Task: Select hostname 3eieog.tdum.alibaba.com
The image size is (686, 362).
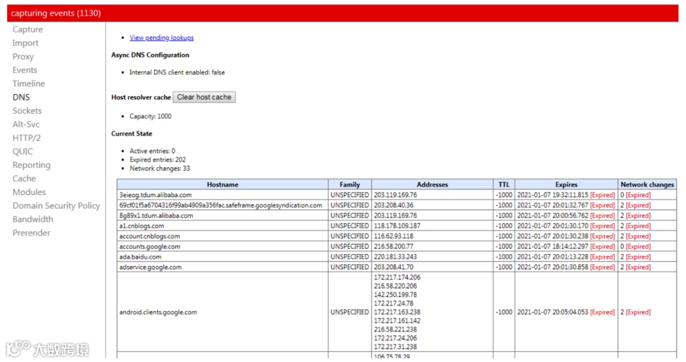Action: point(156,195)
